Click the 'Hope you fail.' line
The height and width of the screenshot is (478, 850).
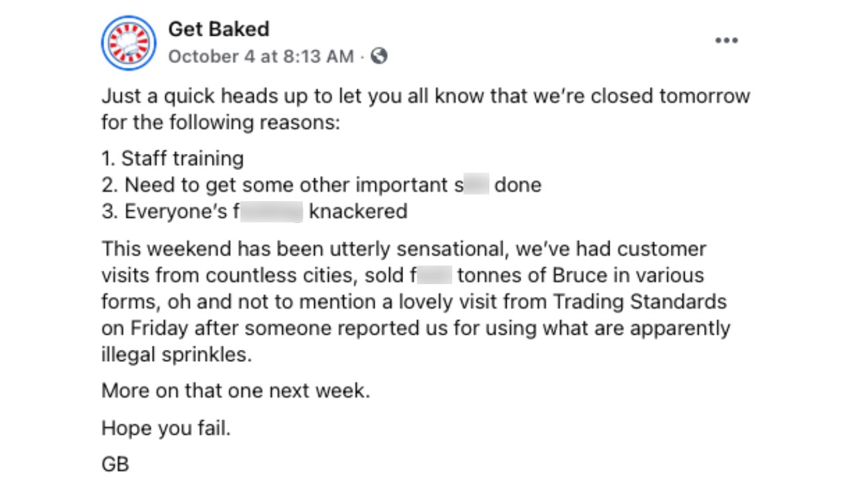[x=166, y=428]
